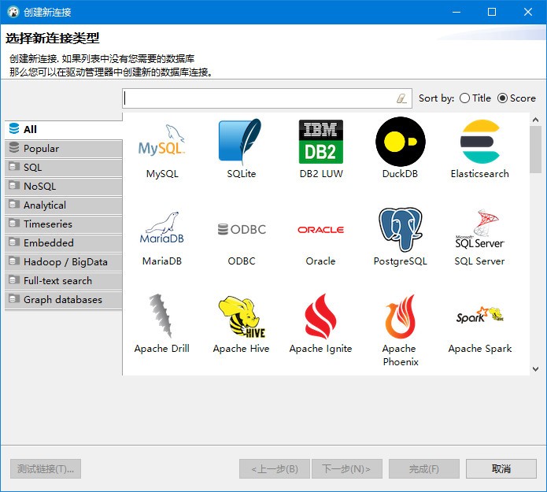Select the MariaDB seal icon
Image resolution: width=547 pixels, height=492 pixels.
pyautogui.click(x=162, y=228)
